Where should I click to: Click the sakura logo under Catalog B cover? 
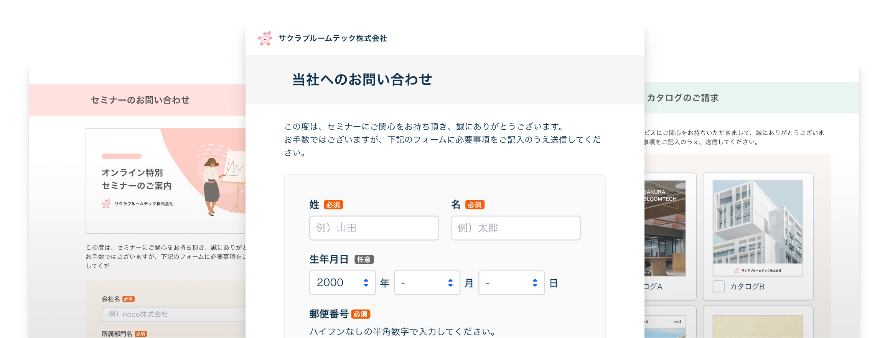pyautogui.click(x=737, y=270)
